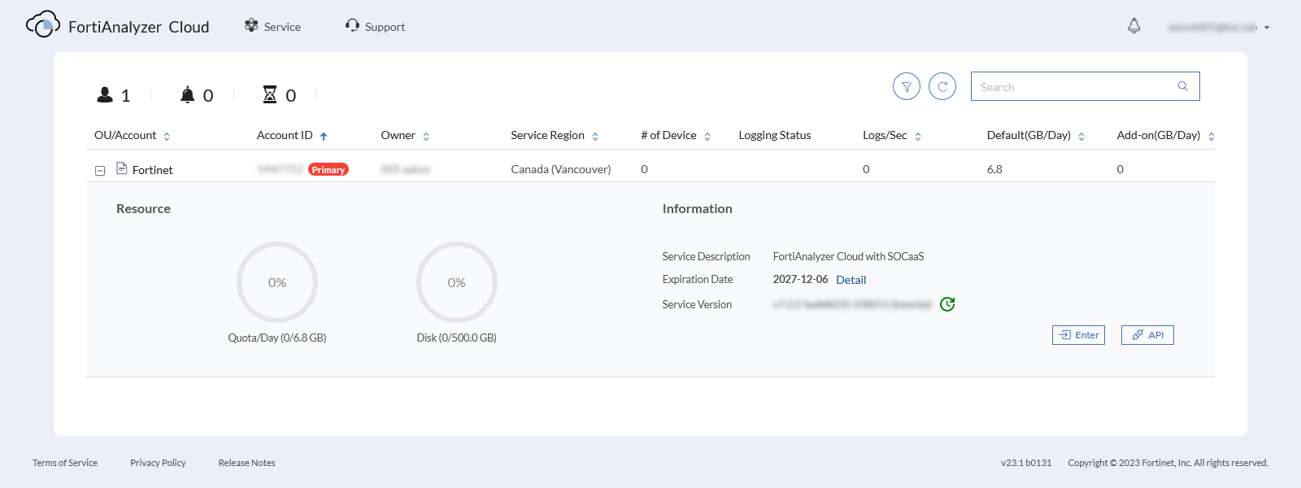The height and width of the screenshot is (488, 1301).
Task: Click the Quota/Day usage progress circle
Action: [277, 282]
